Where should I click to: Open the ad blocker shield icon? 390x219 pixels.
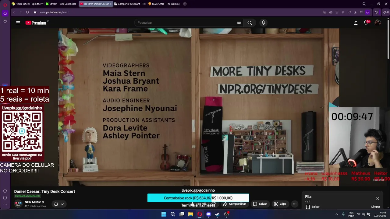click(x=337, y=12)
